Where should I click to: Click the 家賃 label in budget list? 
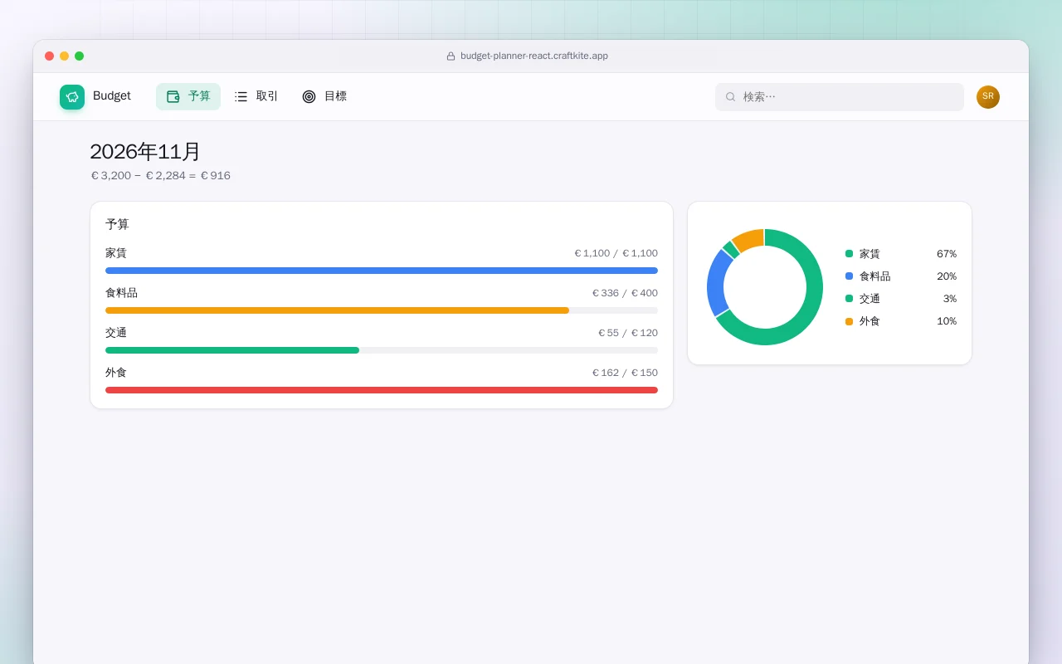pyautogui.click(x=116, y=253)
